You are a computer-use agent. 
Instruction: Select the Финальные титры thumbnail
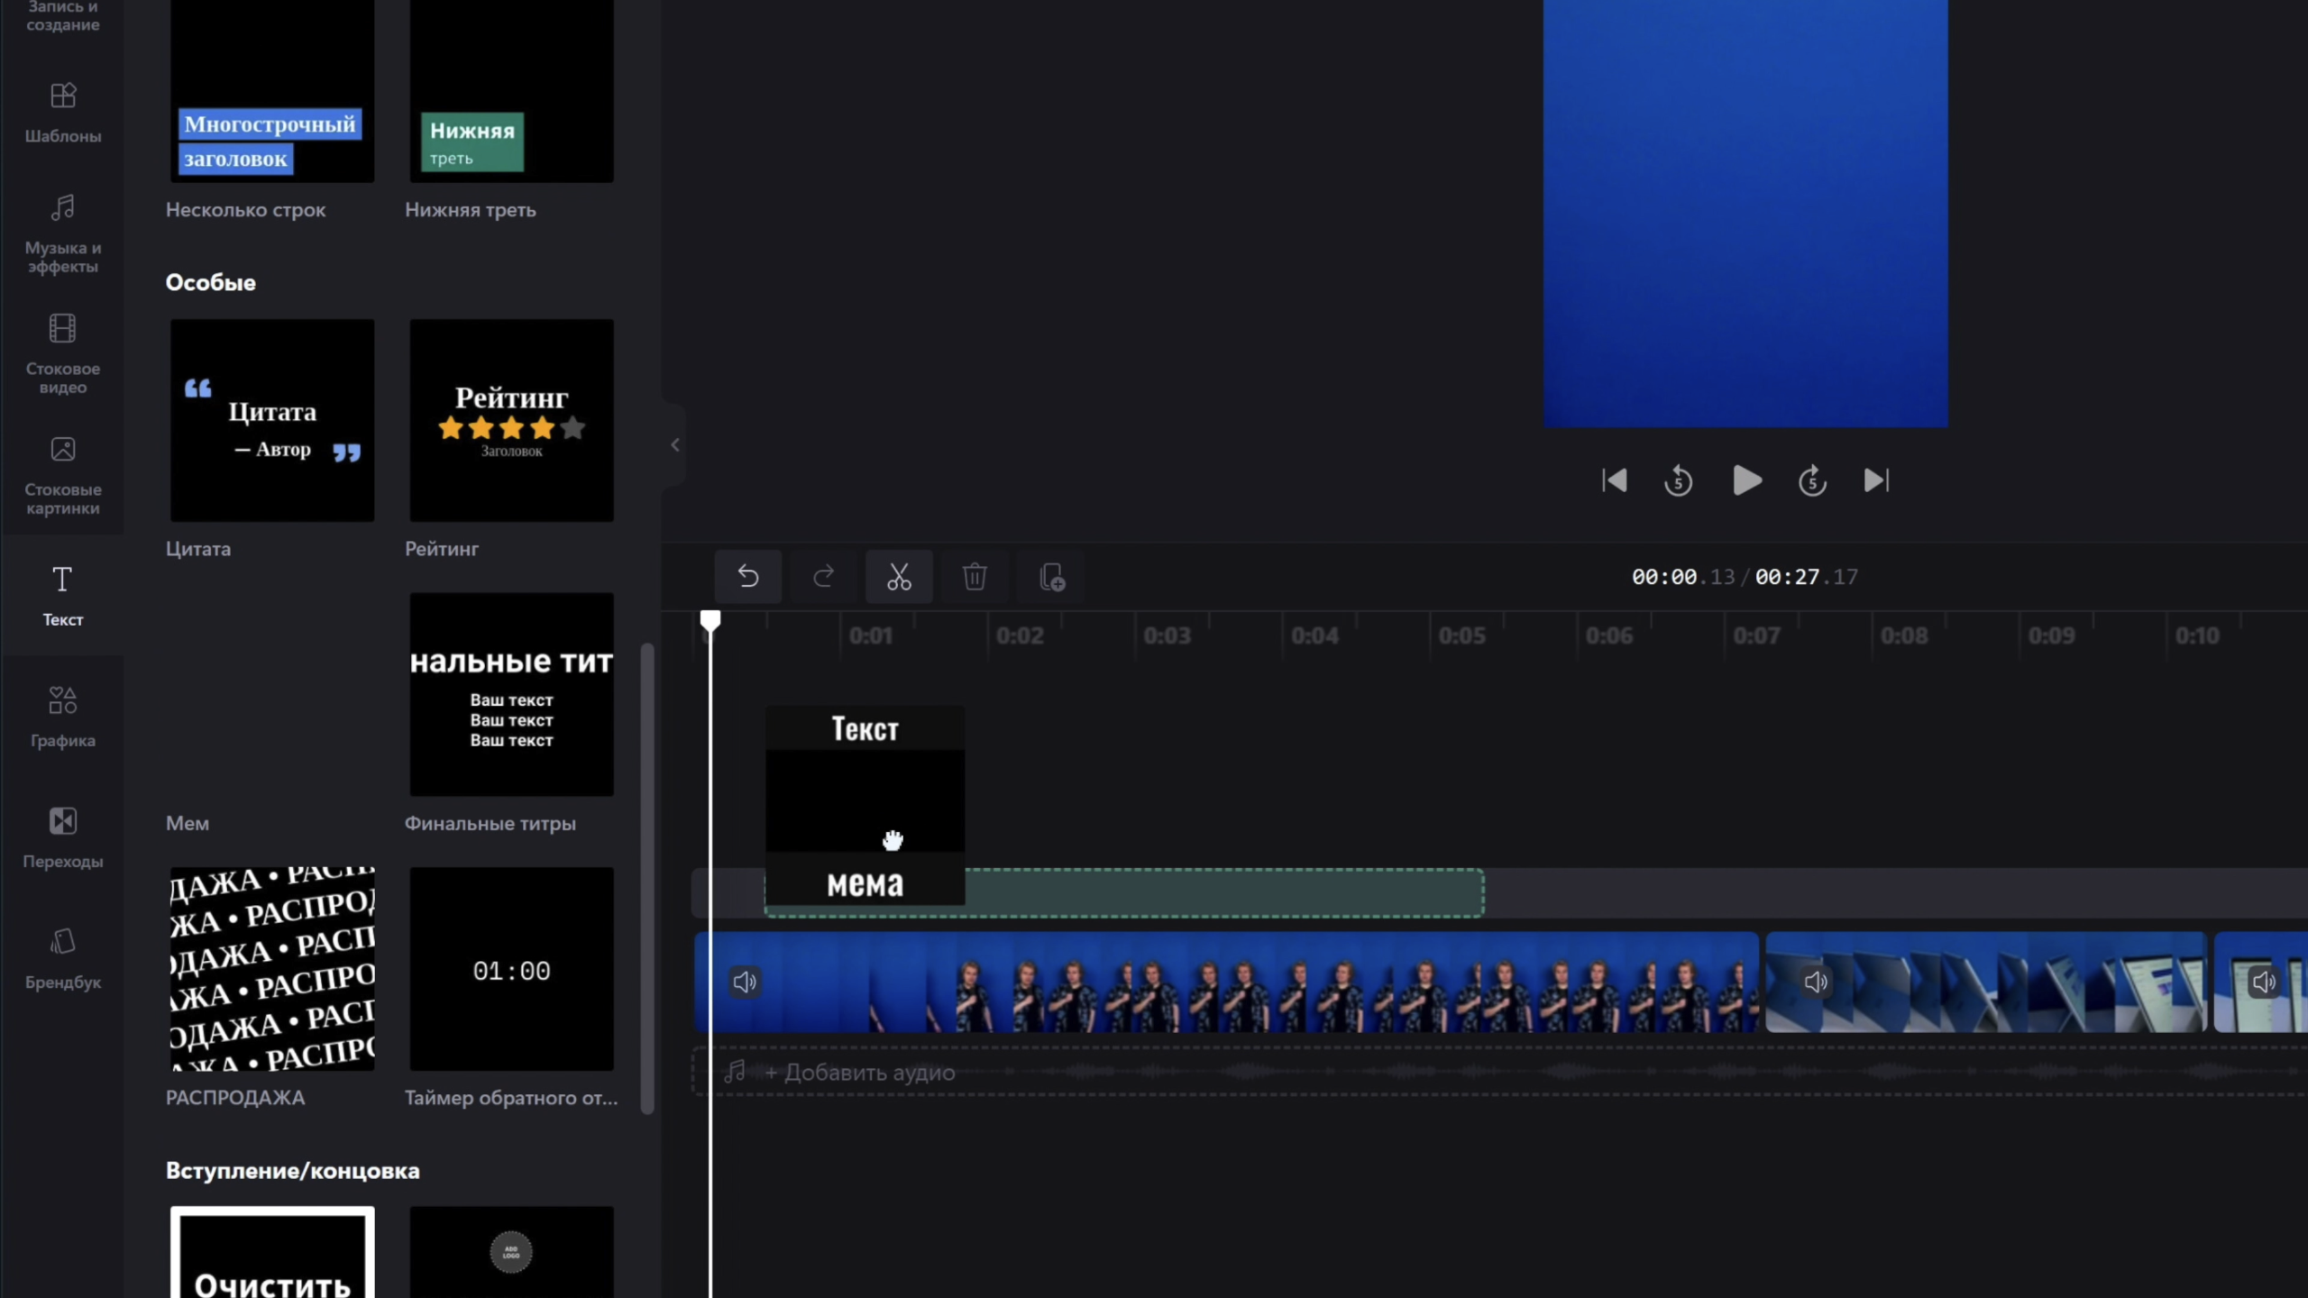point(511,694)
